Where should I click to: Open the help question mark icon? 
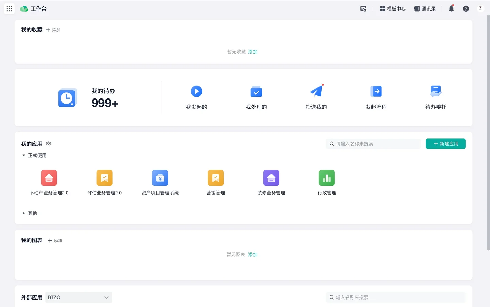pyautogui.click(x=466, y=9)
